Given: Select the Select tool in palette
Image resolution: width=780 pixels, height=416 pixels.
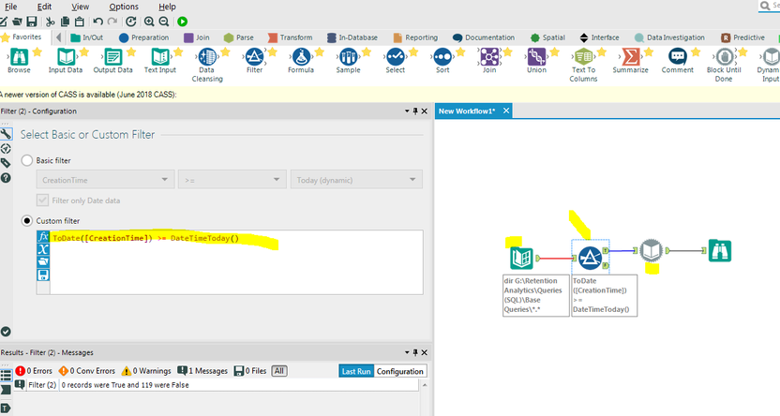Looking at the screenshot, I should [x=396, y=61].
